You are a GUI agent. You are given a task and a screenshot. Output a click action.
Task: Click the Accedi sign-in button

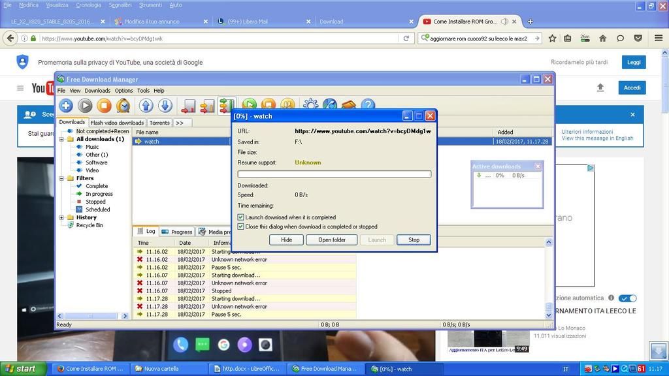tap(632, 88)
